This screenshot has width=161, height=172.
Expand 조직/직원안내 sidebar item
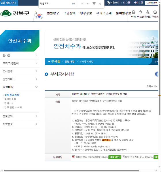[20, 63]
